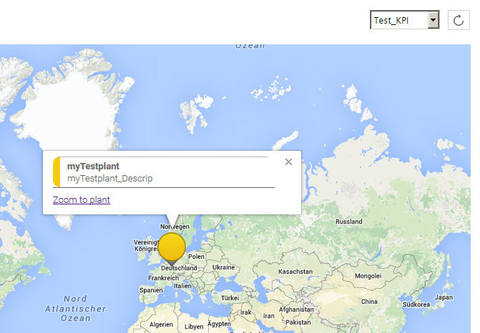Click the Iran label on map
The height and width of the screenshot is (333, 480).
pos(269,316)
